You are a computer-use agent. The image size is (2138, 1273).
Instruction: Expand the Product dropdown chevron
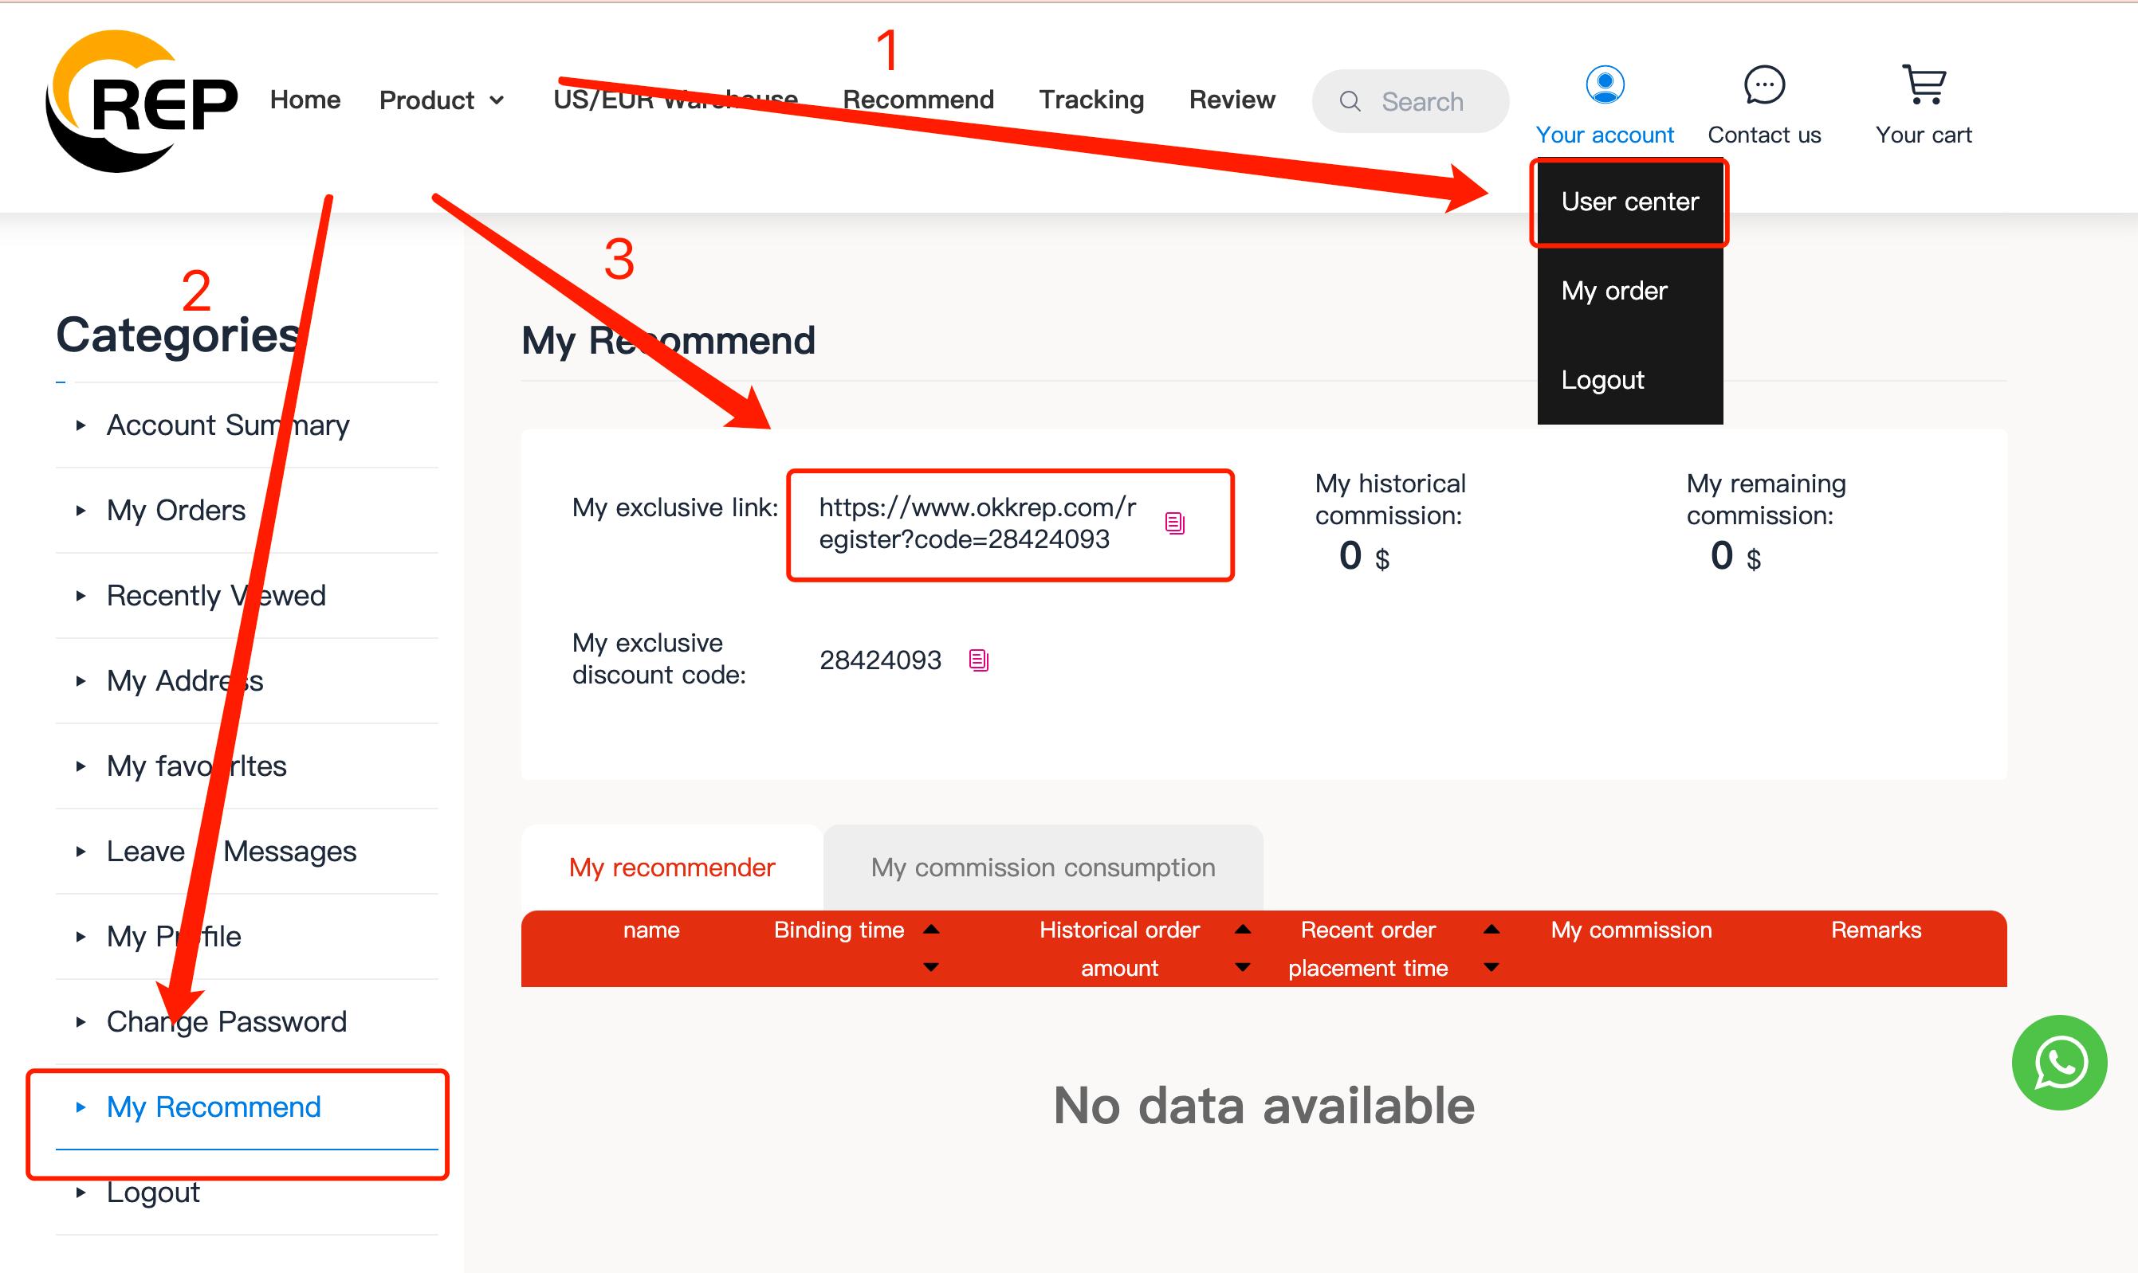tap(497, 100)
